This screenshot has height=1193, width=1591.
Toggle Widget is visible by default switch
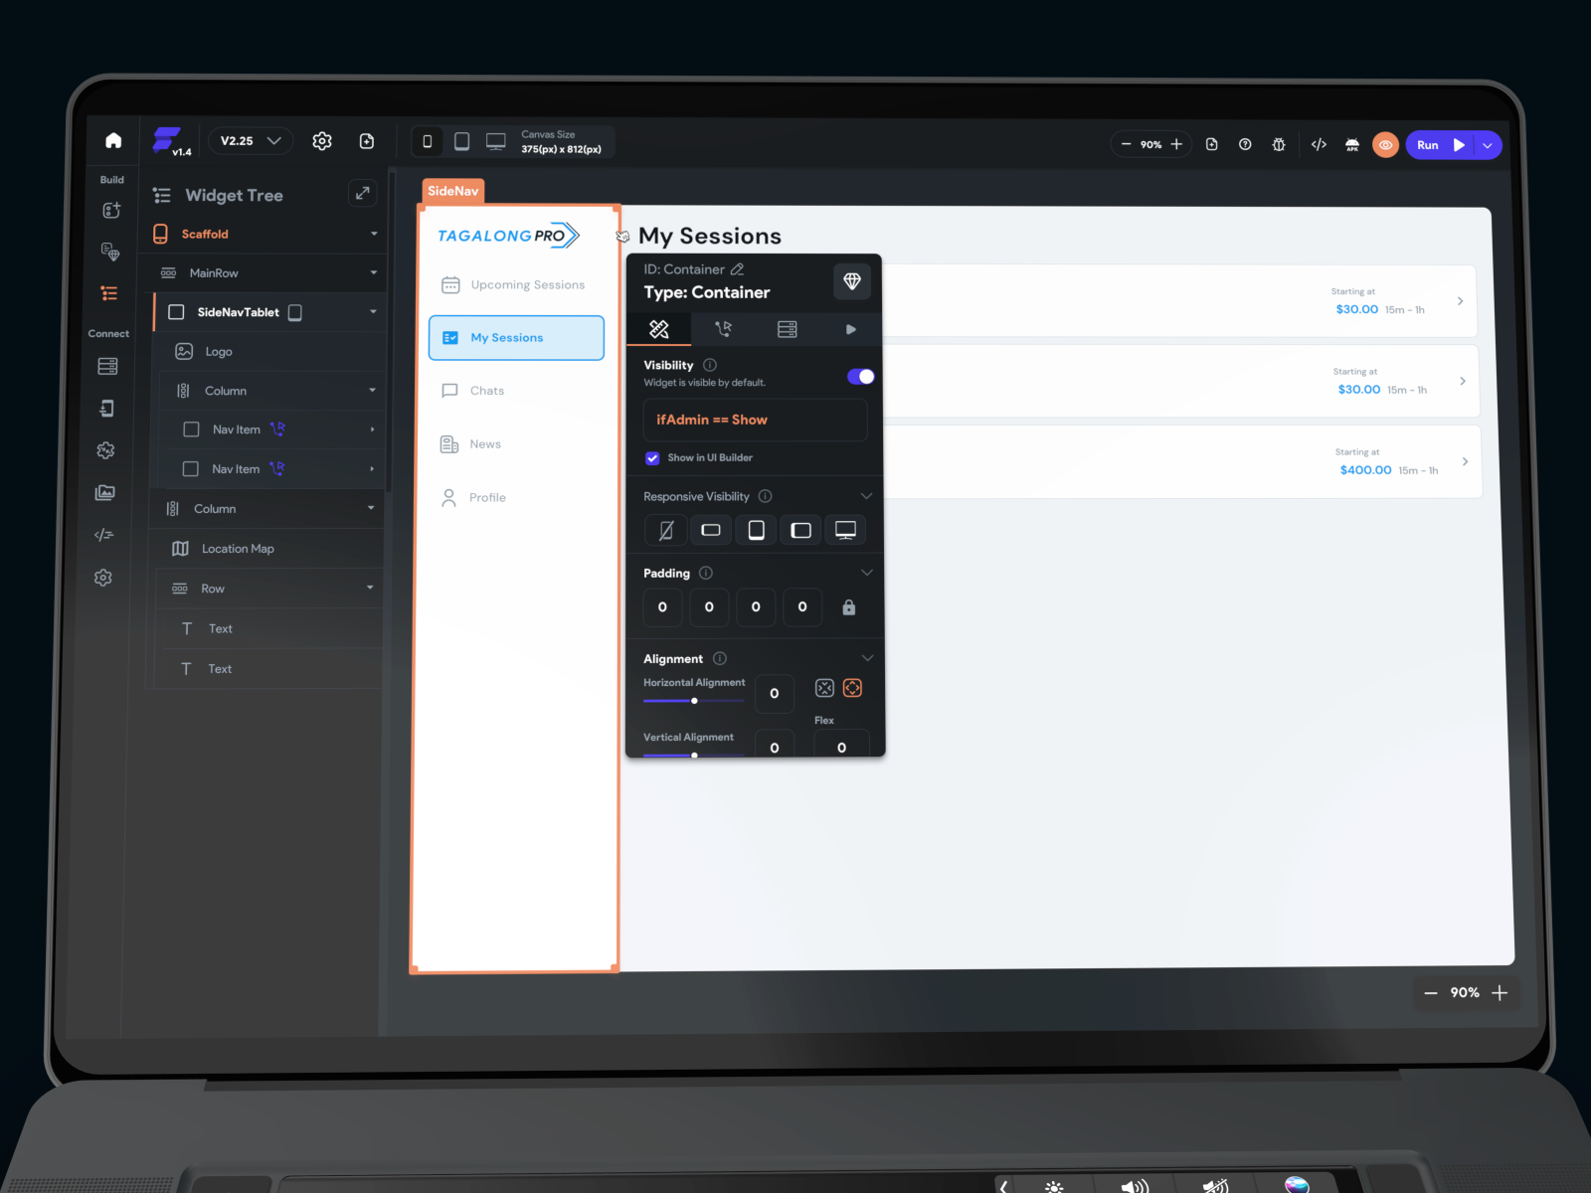[859, 376]
